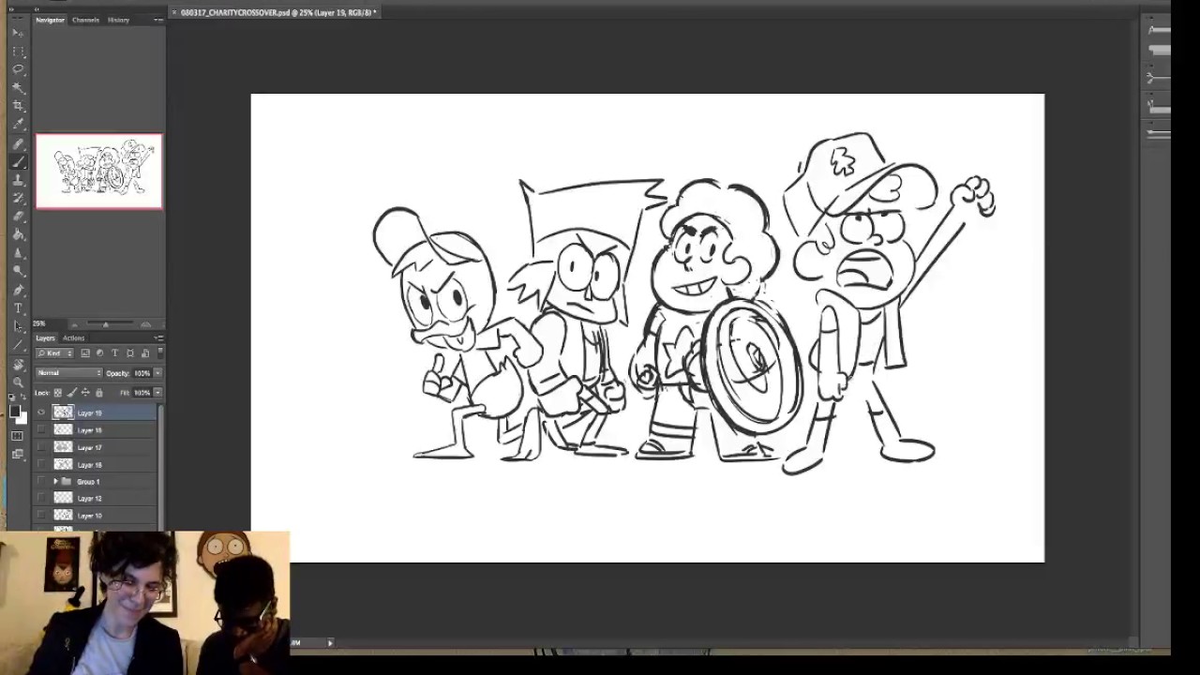Select the Crop tool
The image size is (1200, 675).
[18, 106]
